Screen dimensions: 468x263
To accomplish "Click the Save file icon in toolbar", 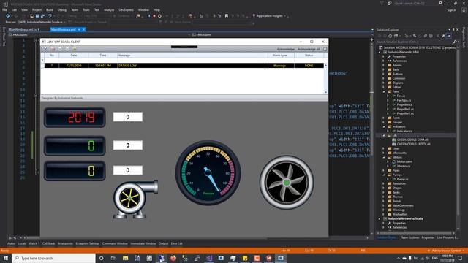I will pyautogui.click(x=37, y=16).
